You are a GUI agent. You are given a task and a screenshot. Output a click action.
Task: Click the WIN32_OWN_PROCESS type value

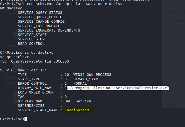point(92,75)
